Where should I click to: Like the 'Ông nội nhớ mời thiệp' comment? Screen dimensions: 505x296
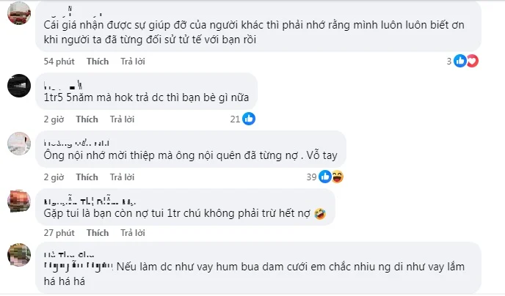tap(87, 177)
